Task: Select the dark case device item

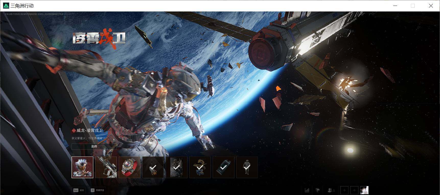Action: pos(224,167)
